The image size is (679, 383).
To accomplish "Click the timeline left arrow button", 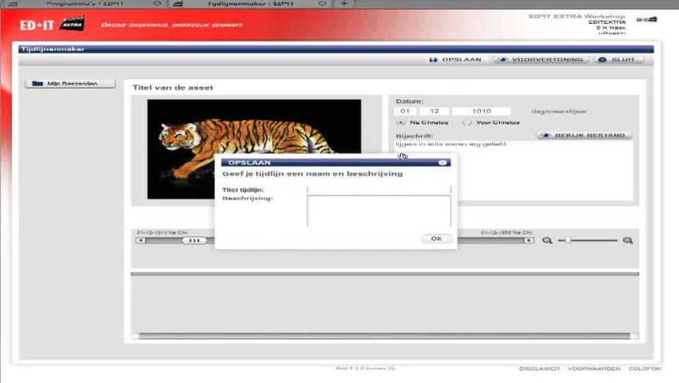I will tap(141, 240).
